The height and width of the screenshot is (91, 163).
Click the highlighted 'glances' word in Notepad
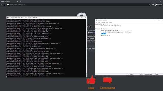(x=103, y=34)
